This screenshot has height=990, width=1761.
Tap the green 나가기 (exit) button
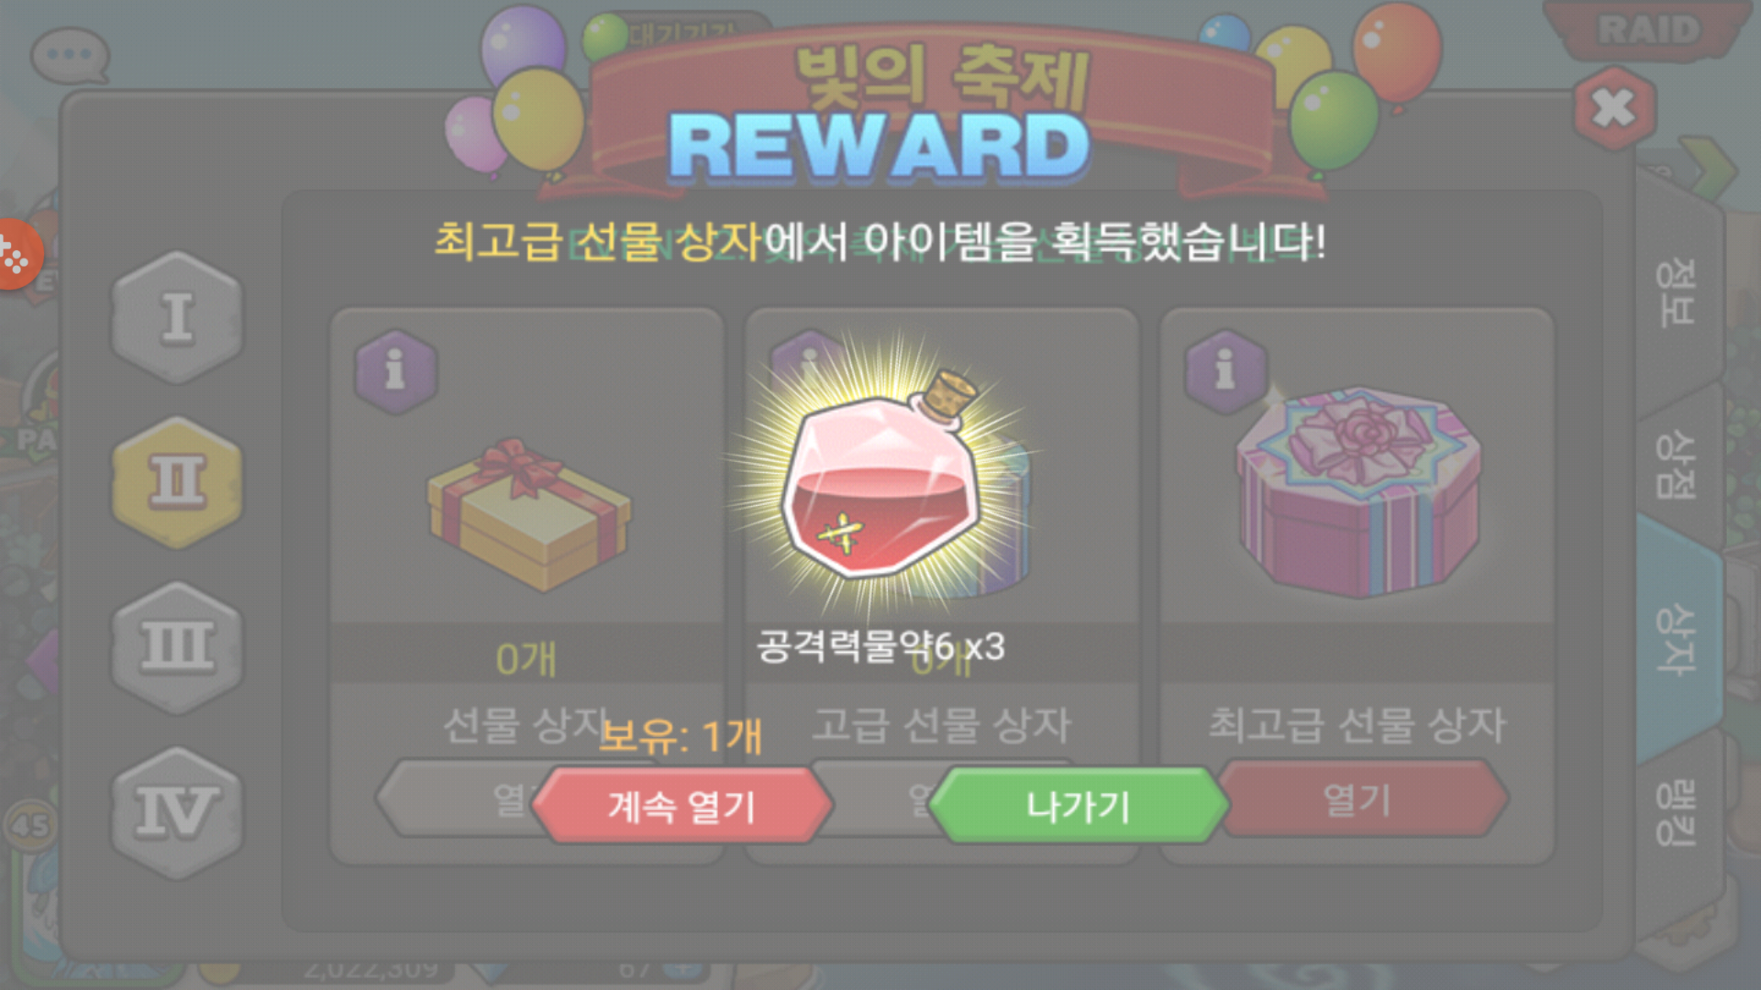(x=1078, y=806)
